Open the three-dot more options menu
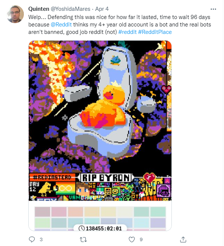 click(213, 9)
